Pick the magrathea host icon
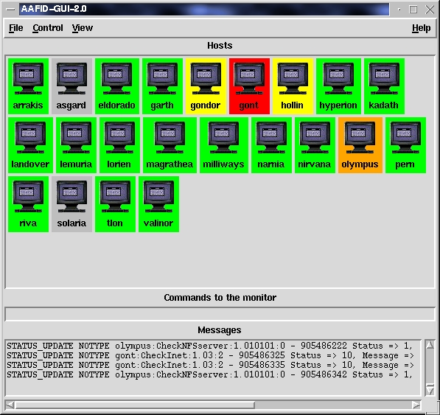 point(170,145)
